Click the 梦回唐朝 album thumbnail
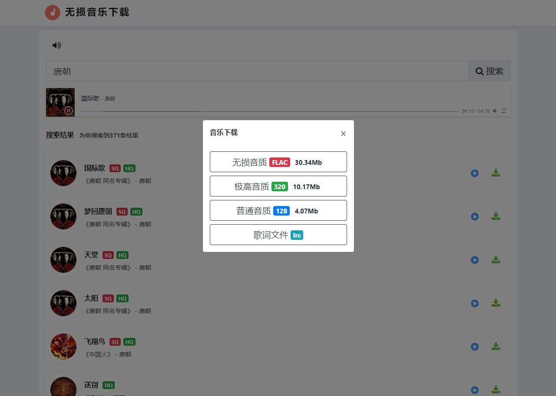This screenshot has height=396, width=556. [x=63, y=216]
